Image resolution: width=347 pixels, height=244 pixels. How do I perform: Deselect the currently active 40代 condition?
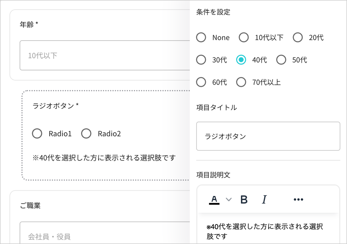pyautogui.click(x=241, y=60)
